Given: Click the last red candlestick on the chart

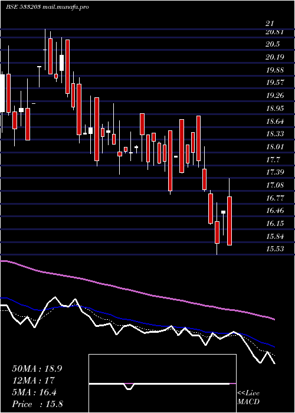Looking at the screenshot, I should coord(230,221).
